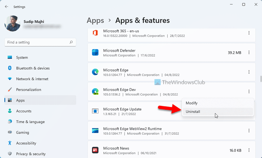Click the Microsoft Edge Dev app name
This screenshot has height=158, width=262.
point(119,89)
